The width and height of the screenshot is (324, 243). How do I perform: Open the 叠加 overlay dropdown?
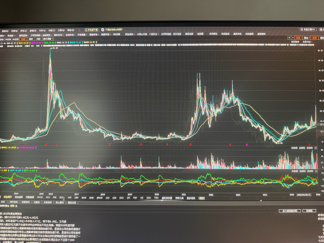(307, 38)
